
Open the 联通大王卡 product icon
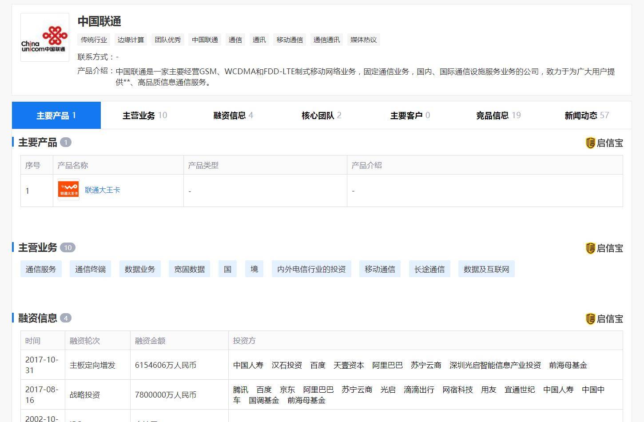tap(68, 190)
